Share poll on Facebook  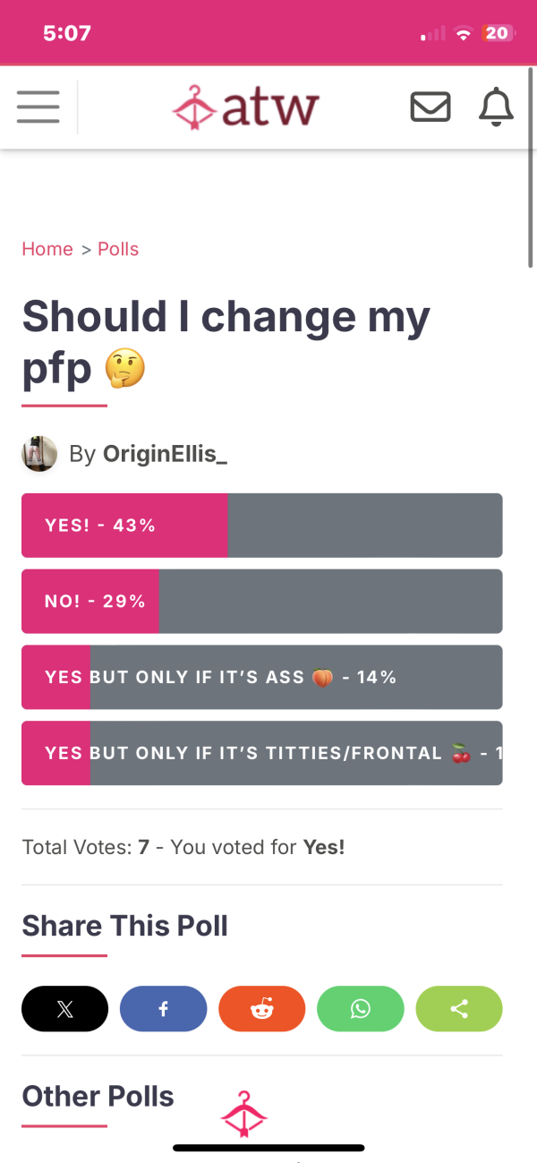click(163, 1009)
